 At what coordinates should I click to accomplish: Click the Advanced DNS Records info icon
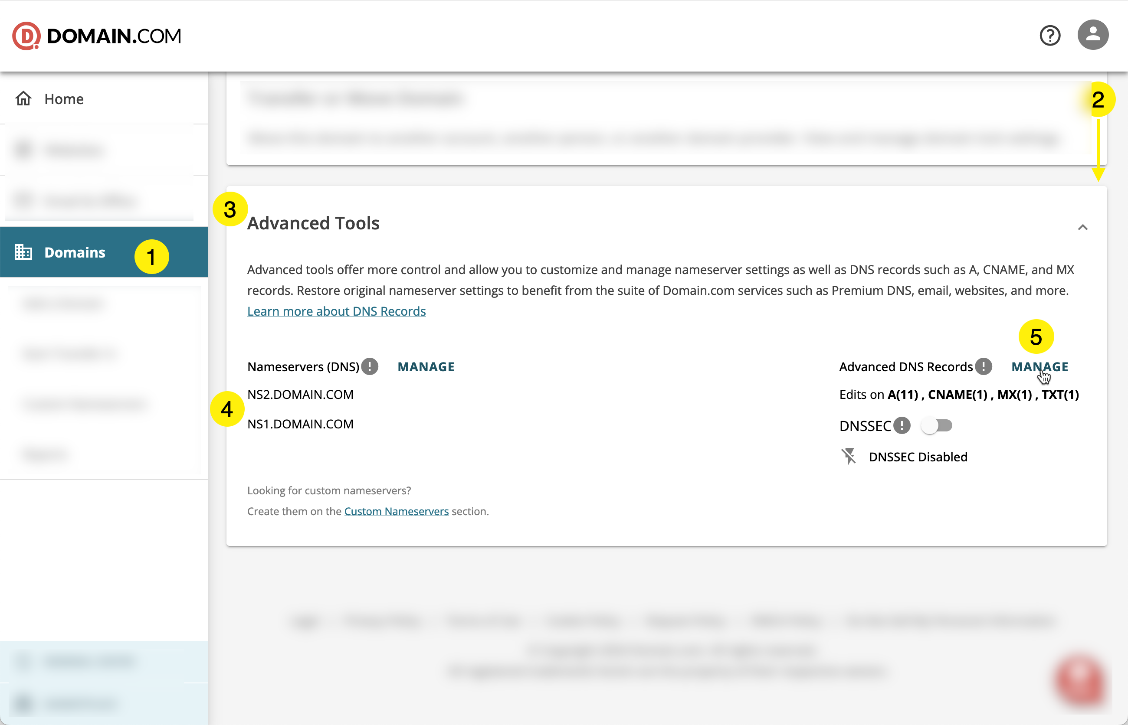coord(984,366)
